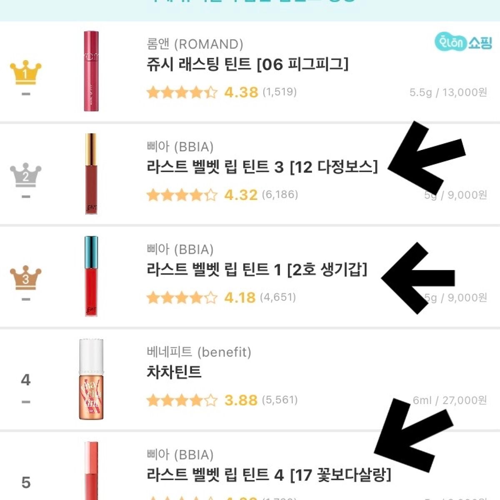This screenshot has height=500, width=500.
Task: Open 라스트 벨벳 립 틴트 3 product
Action: tap(262, 167)
